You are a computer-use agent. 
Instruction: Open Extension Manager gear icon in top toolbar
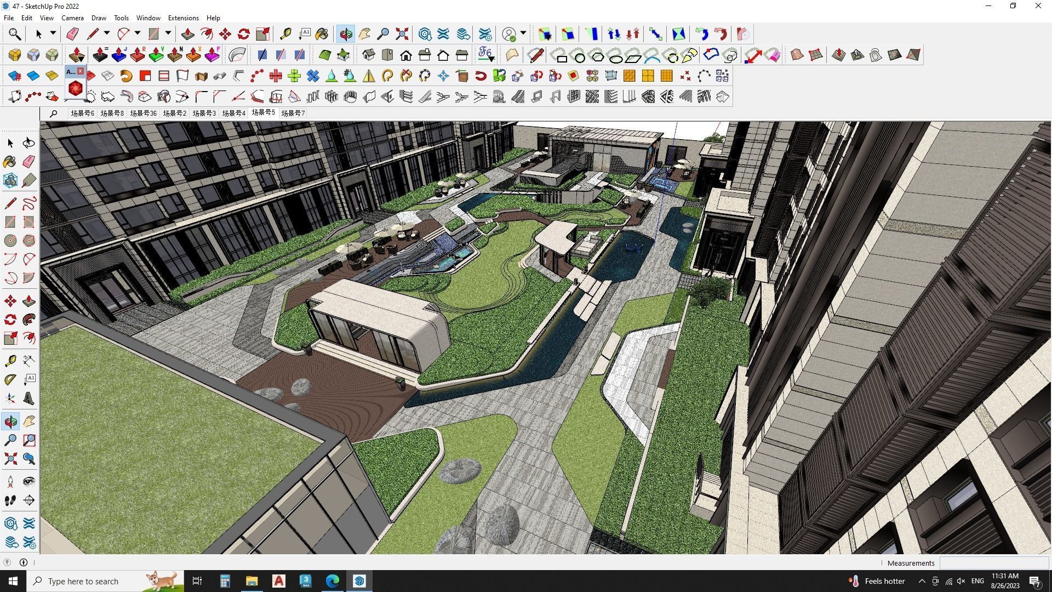pyautogui.click(x=485, y=34)
